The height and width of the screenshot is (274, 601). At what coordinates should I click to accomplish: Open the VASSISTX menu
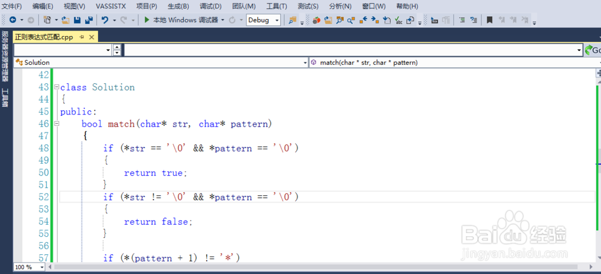pos(111,6)
